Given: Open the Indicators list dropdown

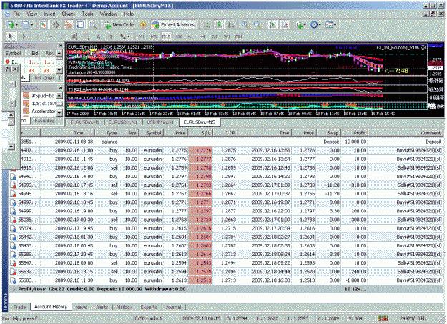Looking at the screenshot, I should click(x=301, y=25).
